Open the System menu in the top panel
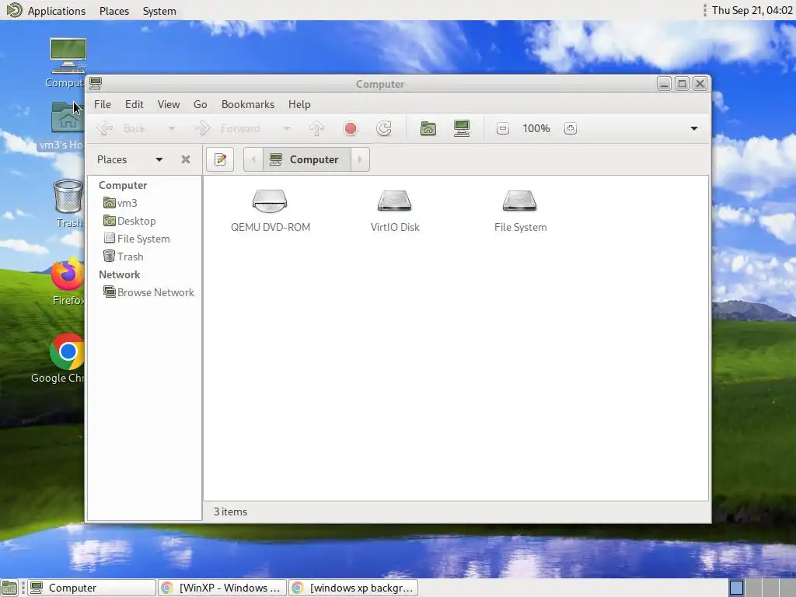 click(159, 11)
